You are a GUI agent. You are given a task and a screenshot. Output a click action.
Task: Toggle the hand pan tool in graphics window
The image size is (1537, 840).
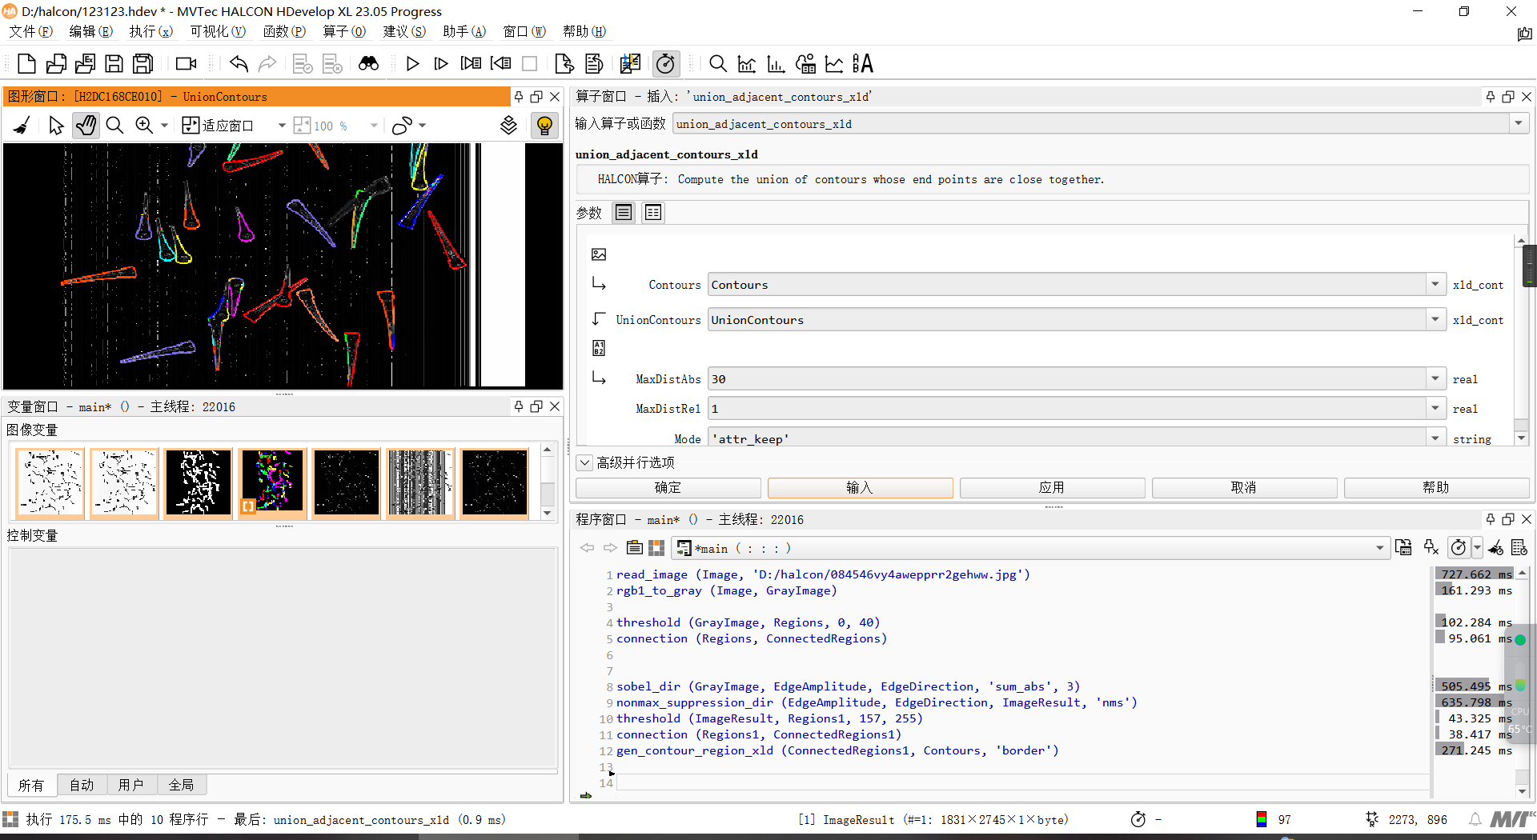86,126
